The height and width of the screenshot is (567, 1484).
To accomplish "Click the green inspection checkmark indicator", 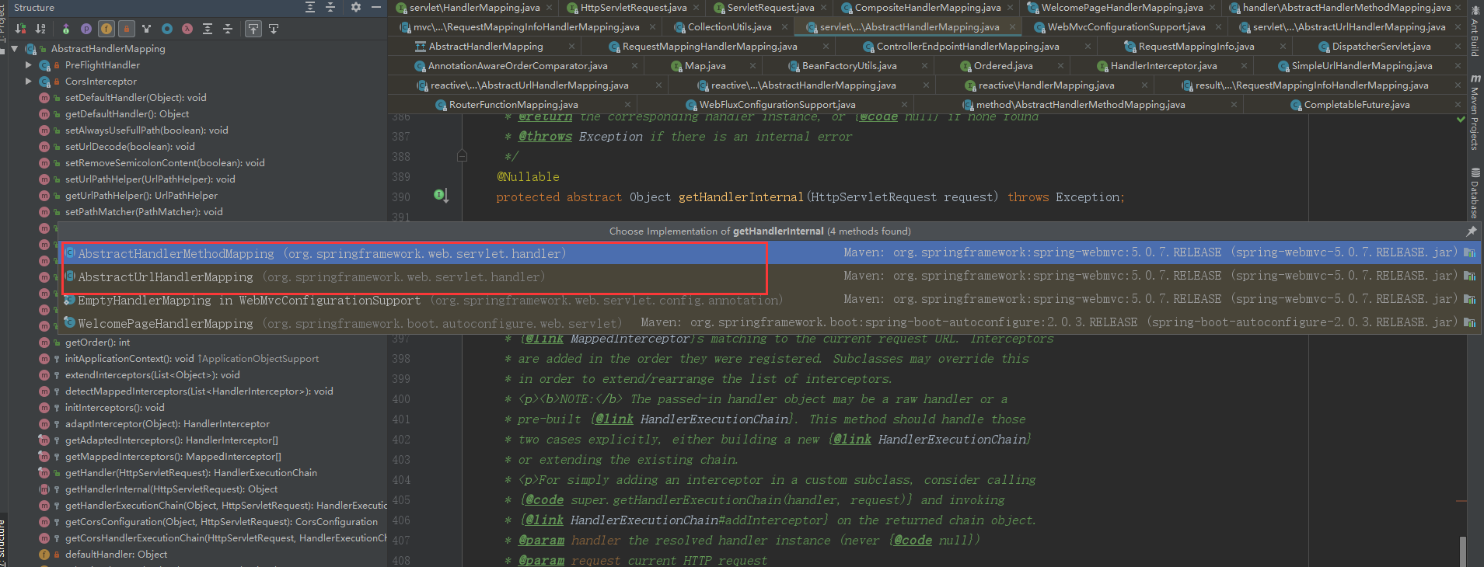I will (x=1461, y=120).
